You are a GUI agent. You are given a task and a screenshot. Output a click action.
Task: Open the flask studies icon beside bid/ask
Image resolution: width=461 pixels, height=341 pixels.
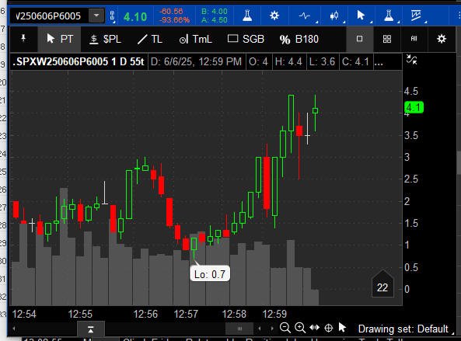click(247, 16)
